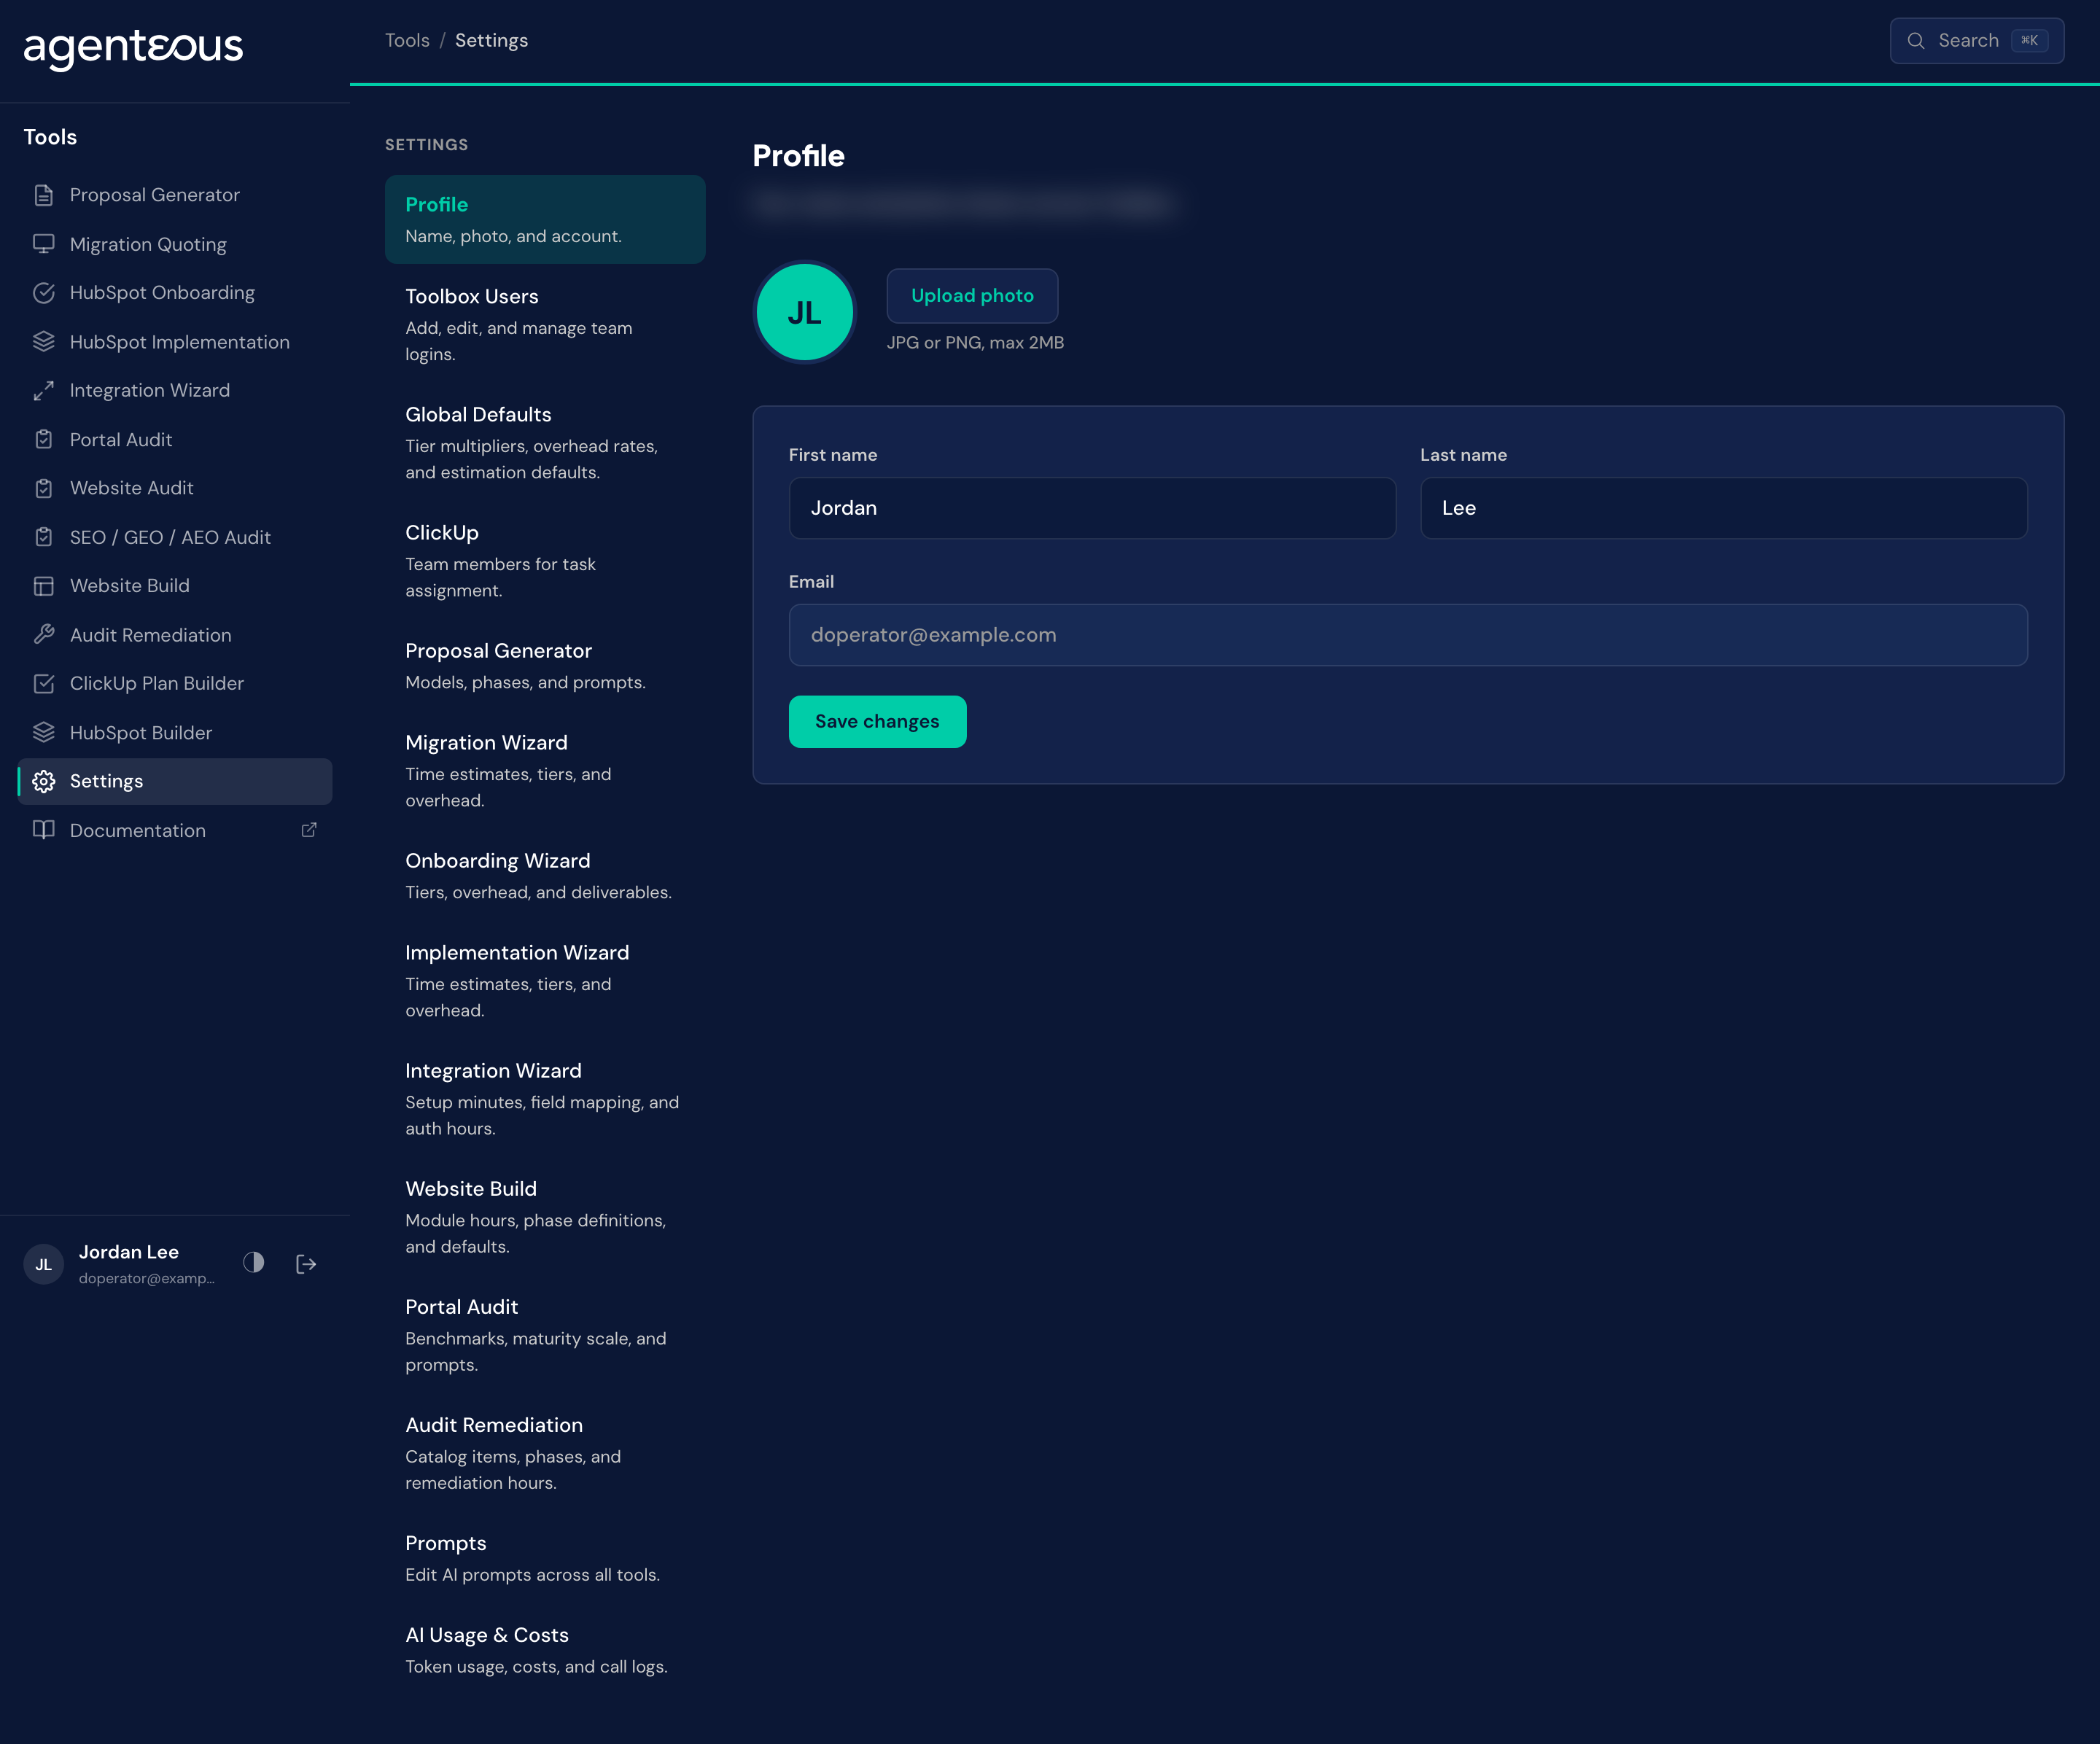Open Proposal Generator document icon in sidebar
This screenshot has height=1744, width=2100.
[43, 195]
